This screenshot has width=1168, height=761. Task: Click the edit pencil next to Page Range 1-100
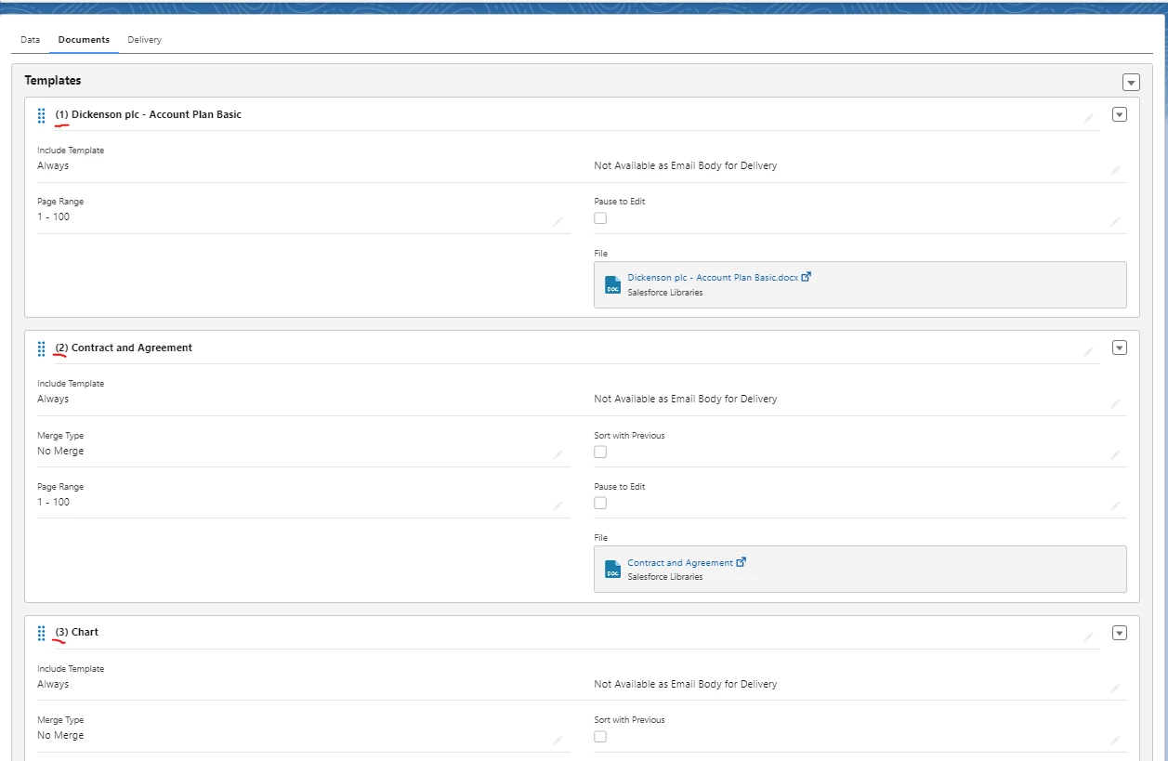coord(558,220)
